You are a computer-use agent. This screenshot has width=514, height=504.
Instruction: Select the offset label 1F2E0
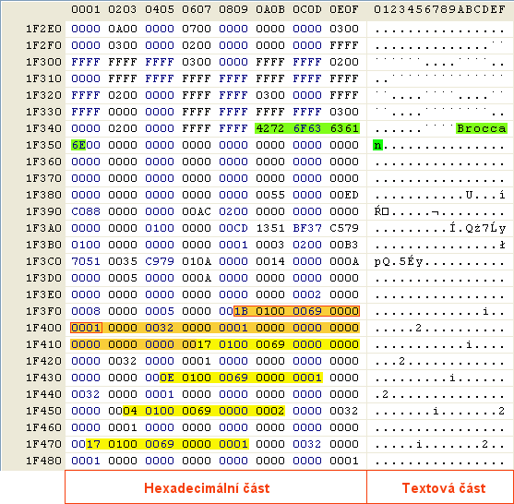pos(43,29)
